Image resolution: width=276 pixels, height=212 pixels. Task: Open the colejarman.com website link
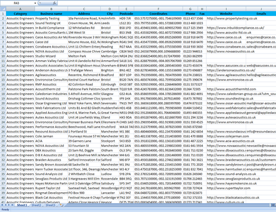pos(228,136)
